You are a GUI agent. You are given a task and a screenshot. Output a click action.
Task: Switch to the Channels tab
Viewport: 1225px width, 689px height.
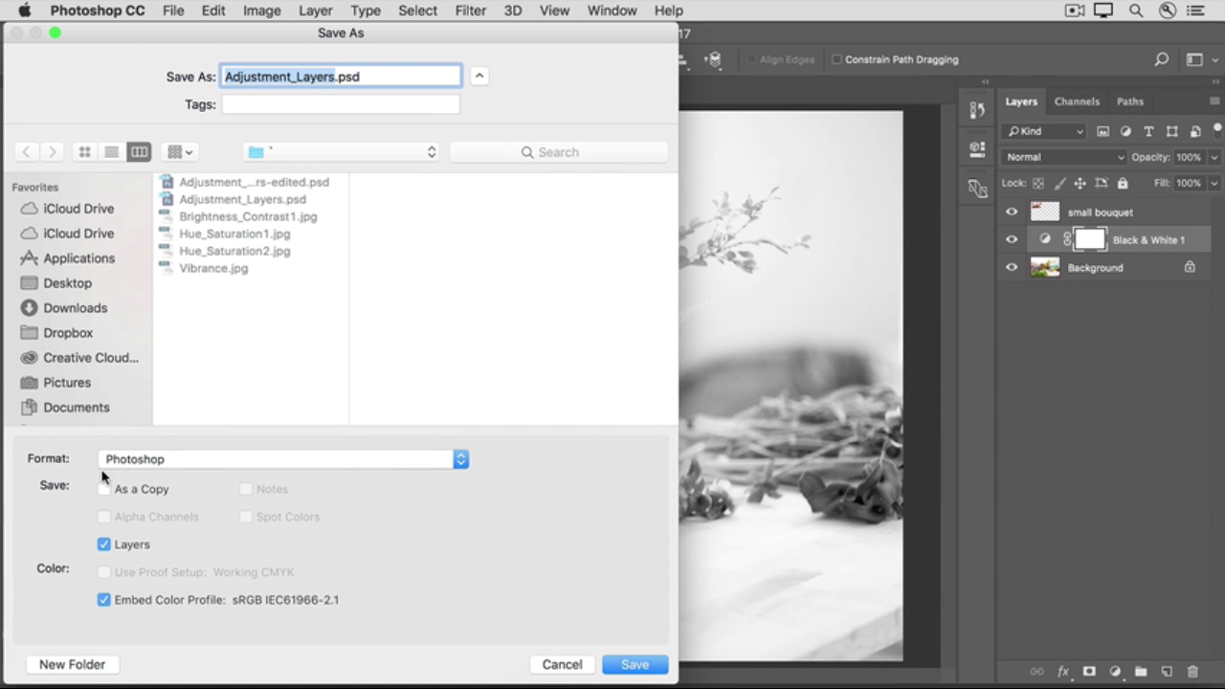(x=1077, y=101)
